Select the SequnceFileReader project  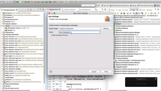click(x=12, y=84)
